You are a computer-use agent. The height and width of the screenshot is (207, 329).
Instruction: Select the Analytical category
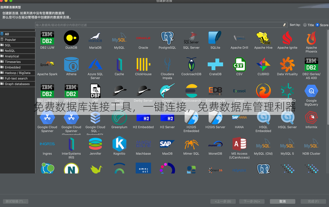pyautogui.click(x=18, y=56)
